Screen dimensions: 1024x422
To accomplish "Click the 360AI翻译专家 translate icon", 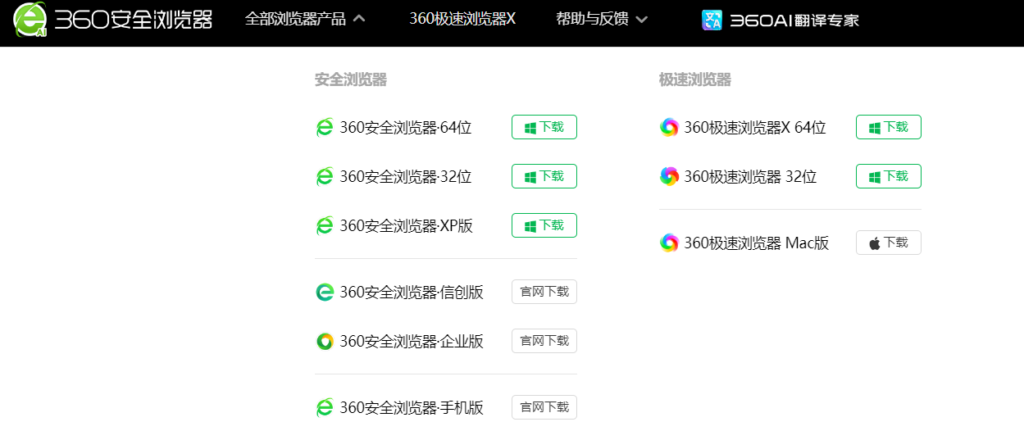I will coord(712,20).
